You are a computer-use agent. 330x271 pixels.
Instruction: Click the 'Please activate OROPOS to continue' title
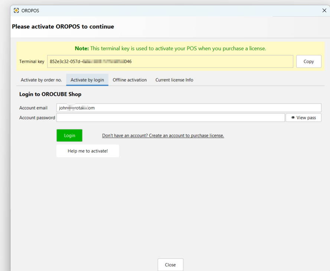coord(63,26)
